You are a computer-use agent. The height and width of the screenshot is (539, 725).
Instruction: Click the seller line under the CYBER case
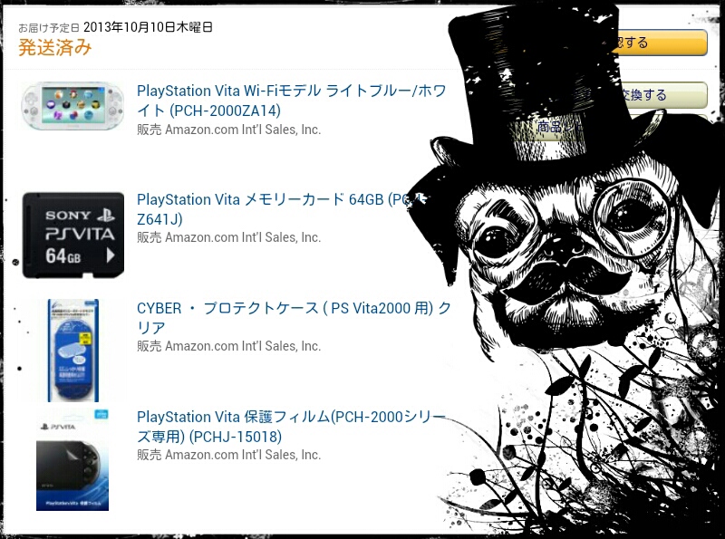tap(229, 346)
